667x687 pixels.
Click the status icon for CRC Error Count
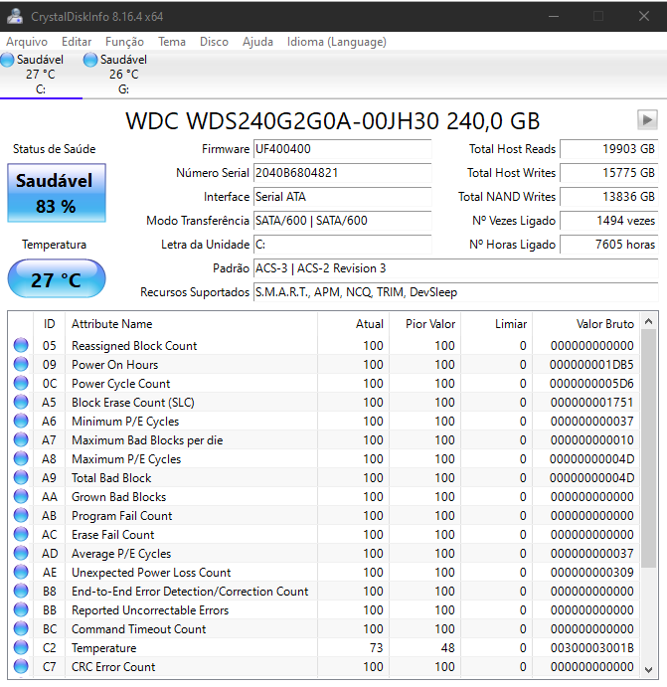(x=21, y=666)
